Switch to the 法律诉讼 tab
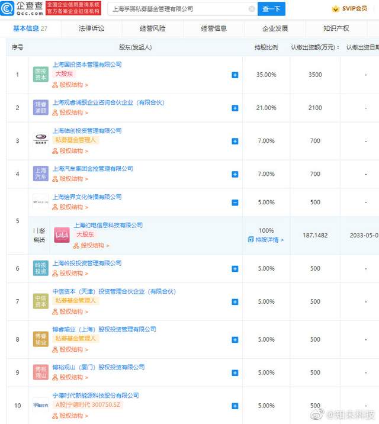 pyautogui.click(x=91, y=28)
